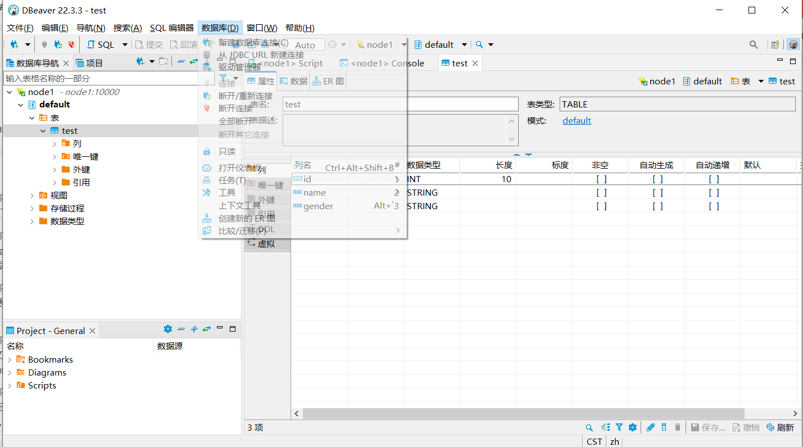Toggle 自动生成 checkbox for the name column

point(657,193)
